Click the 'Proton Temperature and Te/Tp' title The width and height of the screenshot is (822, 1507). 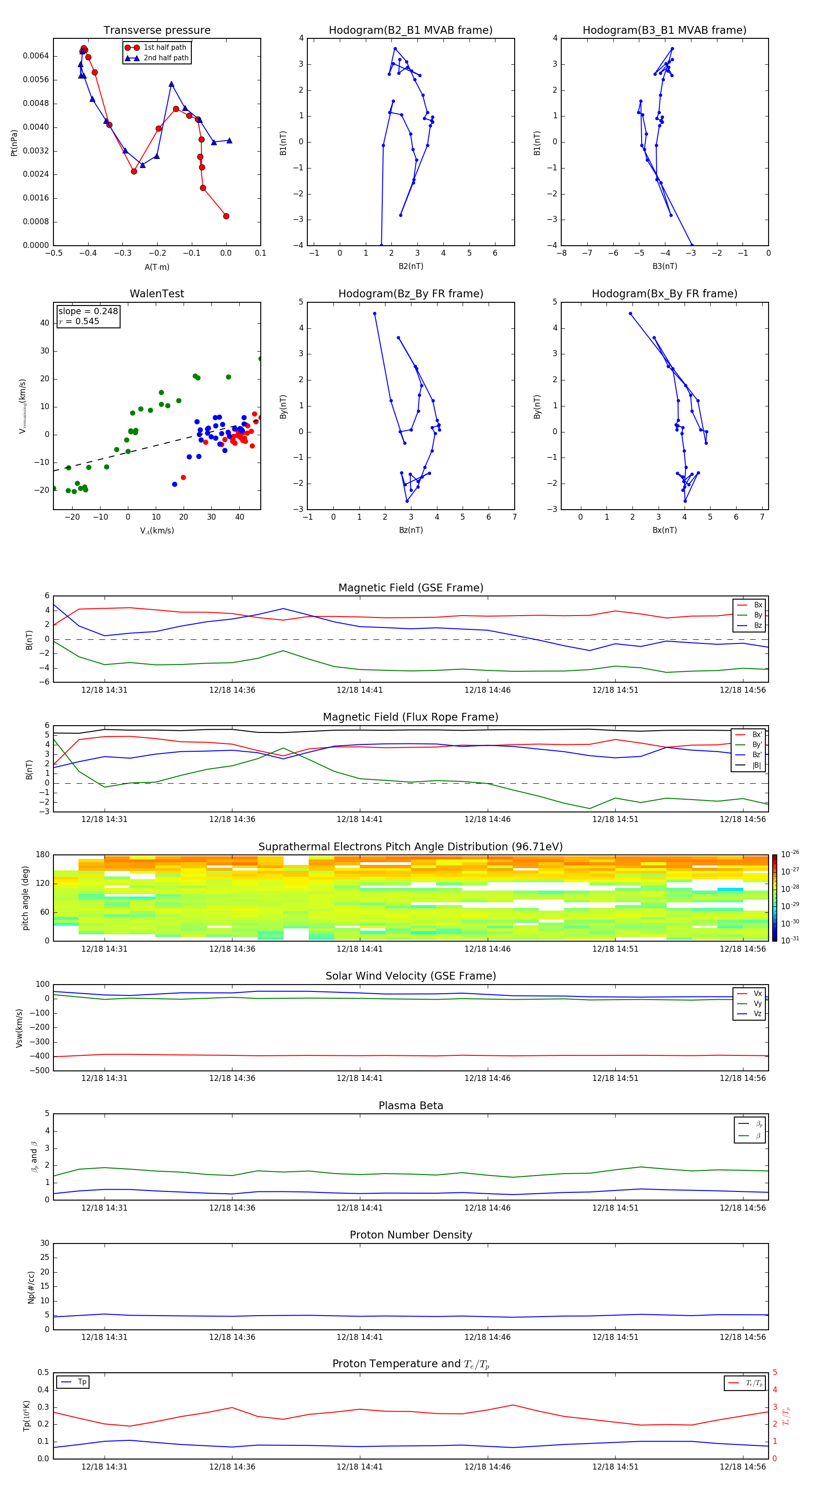tap(411, 1364)
